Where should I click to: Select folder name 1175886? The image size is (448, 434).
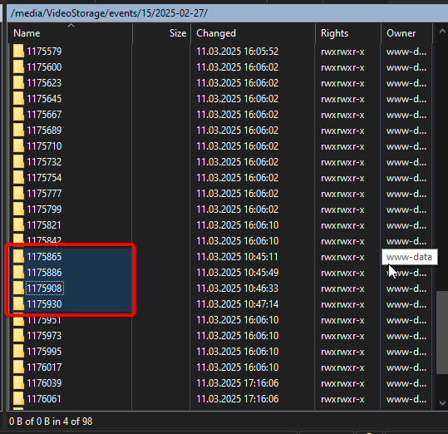click(x=44, y=273)
